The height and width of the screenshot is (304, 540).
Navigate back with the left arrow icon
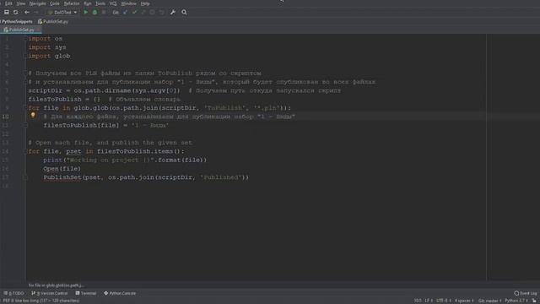click(x=26, y=12)
